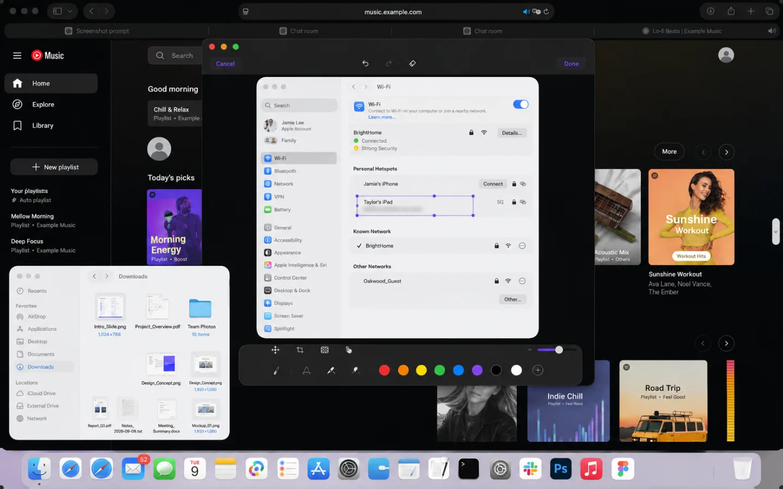Expand the Safari sidebar options chevron

tap(70, 11)
